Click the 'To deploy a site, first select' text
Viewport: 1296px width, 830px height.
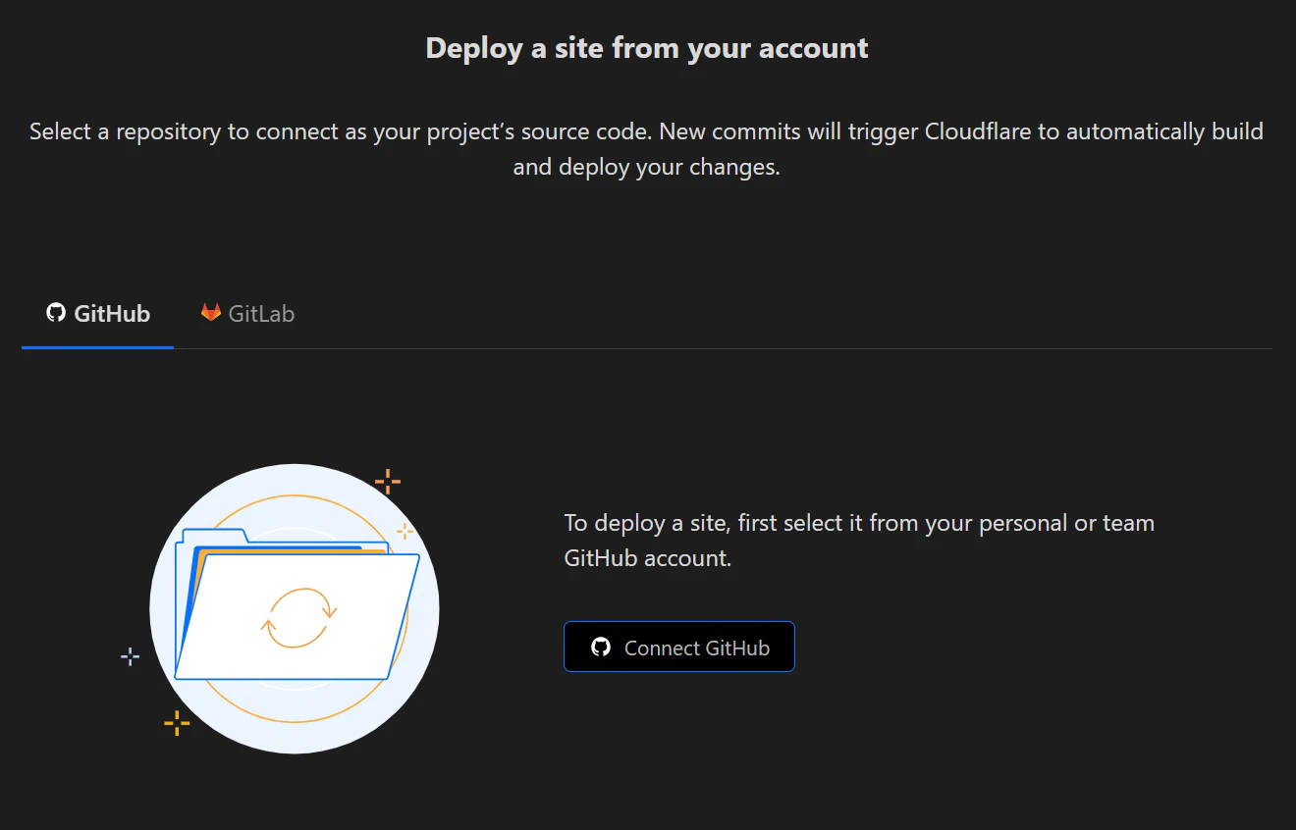[x=859, y=541]
